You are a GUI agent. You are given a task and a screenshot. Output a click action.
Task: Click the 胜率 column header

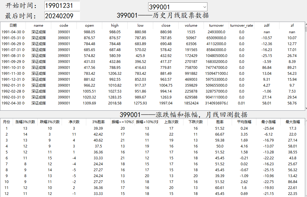[220, 122]
